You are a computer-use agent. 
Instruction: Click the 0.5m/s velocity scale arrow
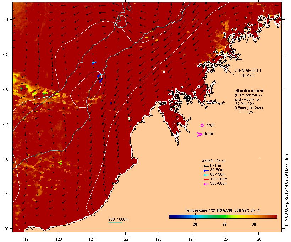click(246, 112)
